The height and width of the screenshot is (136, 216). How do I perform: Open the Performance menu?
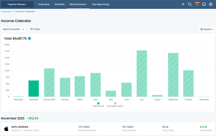(x=78, y=4)
